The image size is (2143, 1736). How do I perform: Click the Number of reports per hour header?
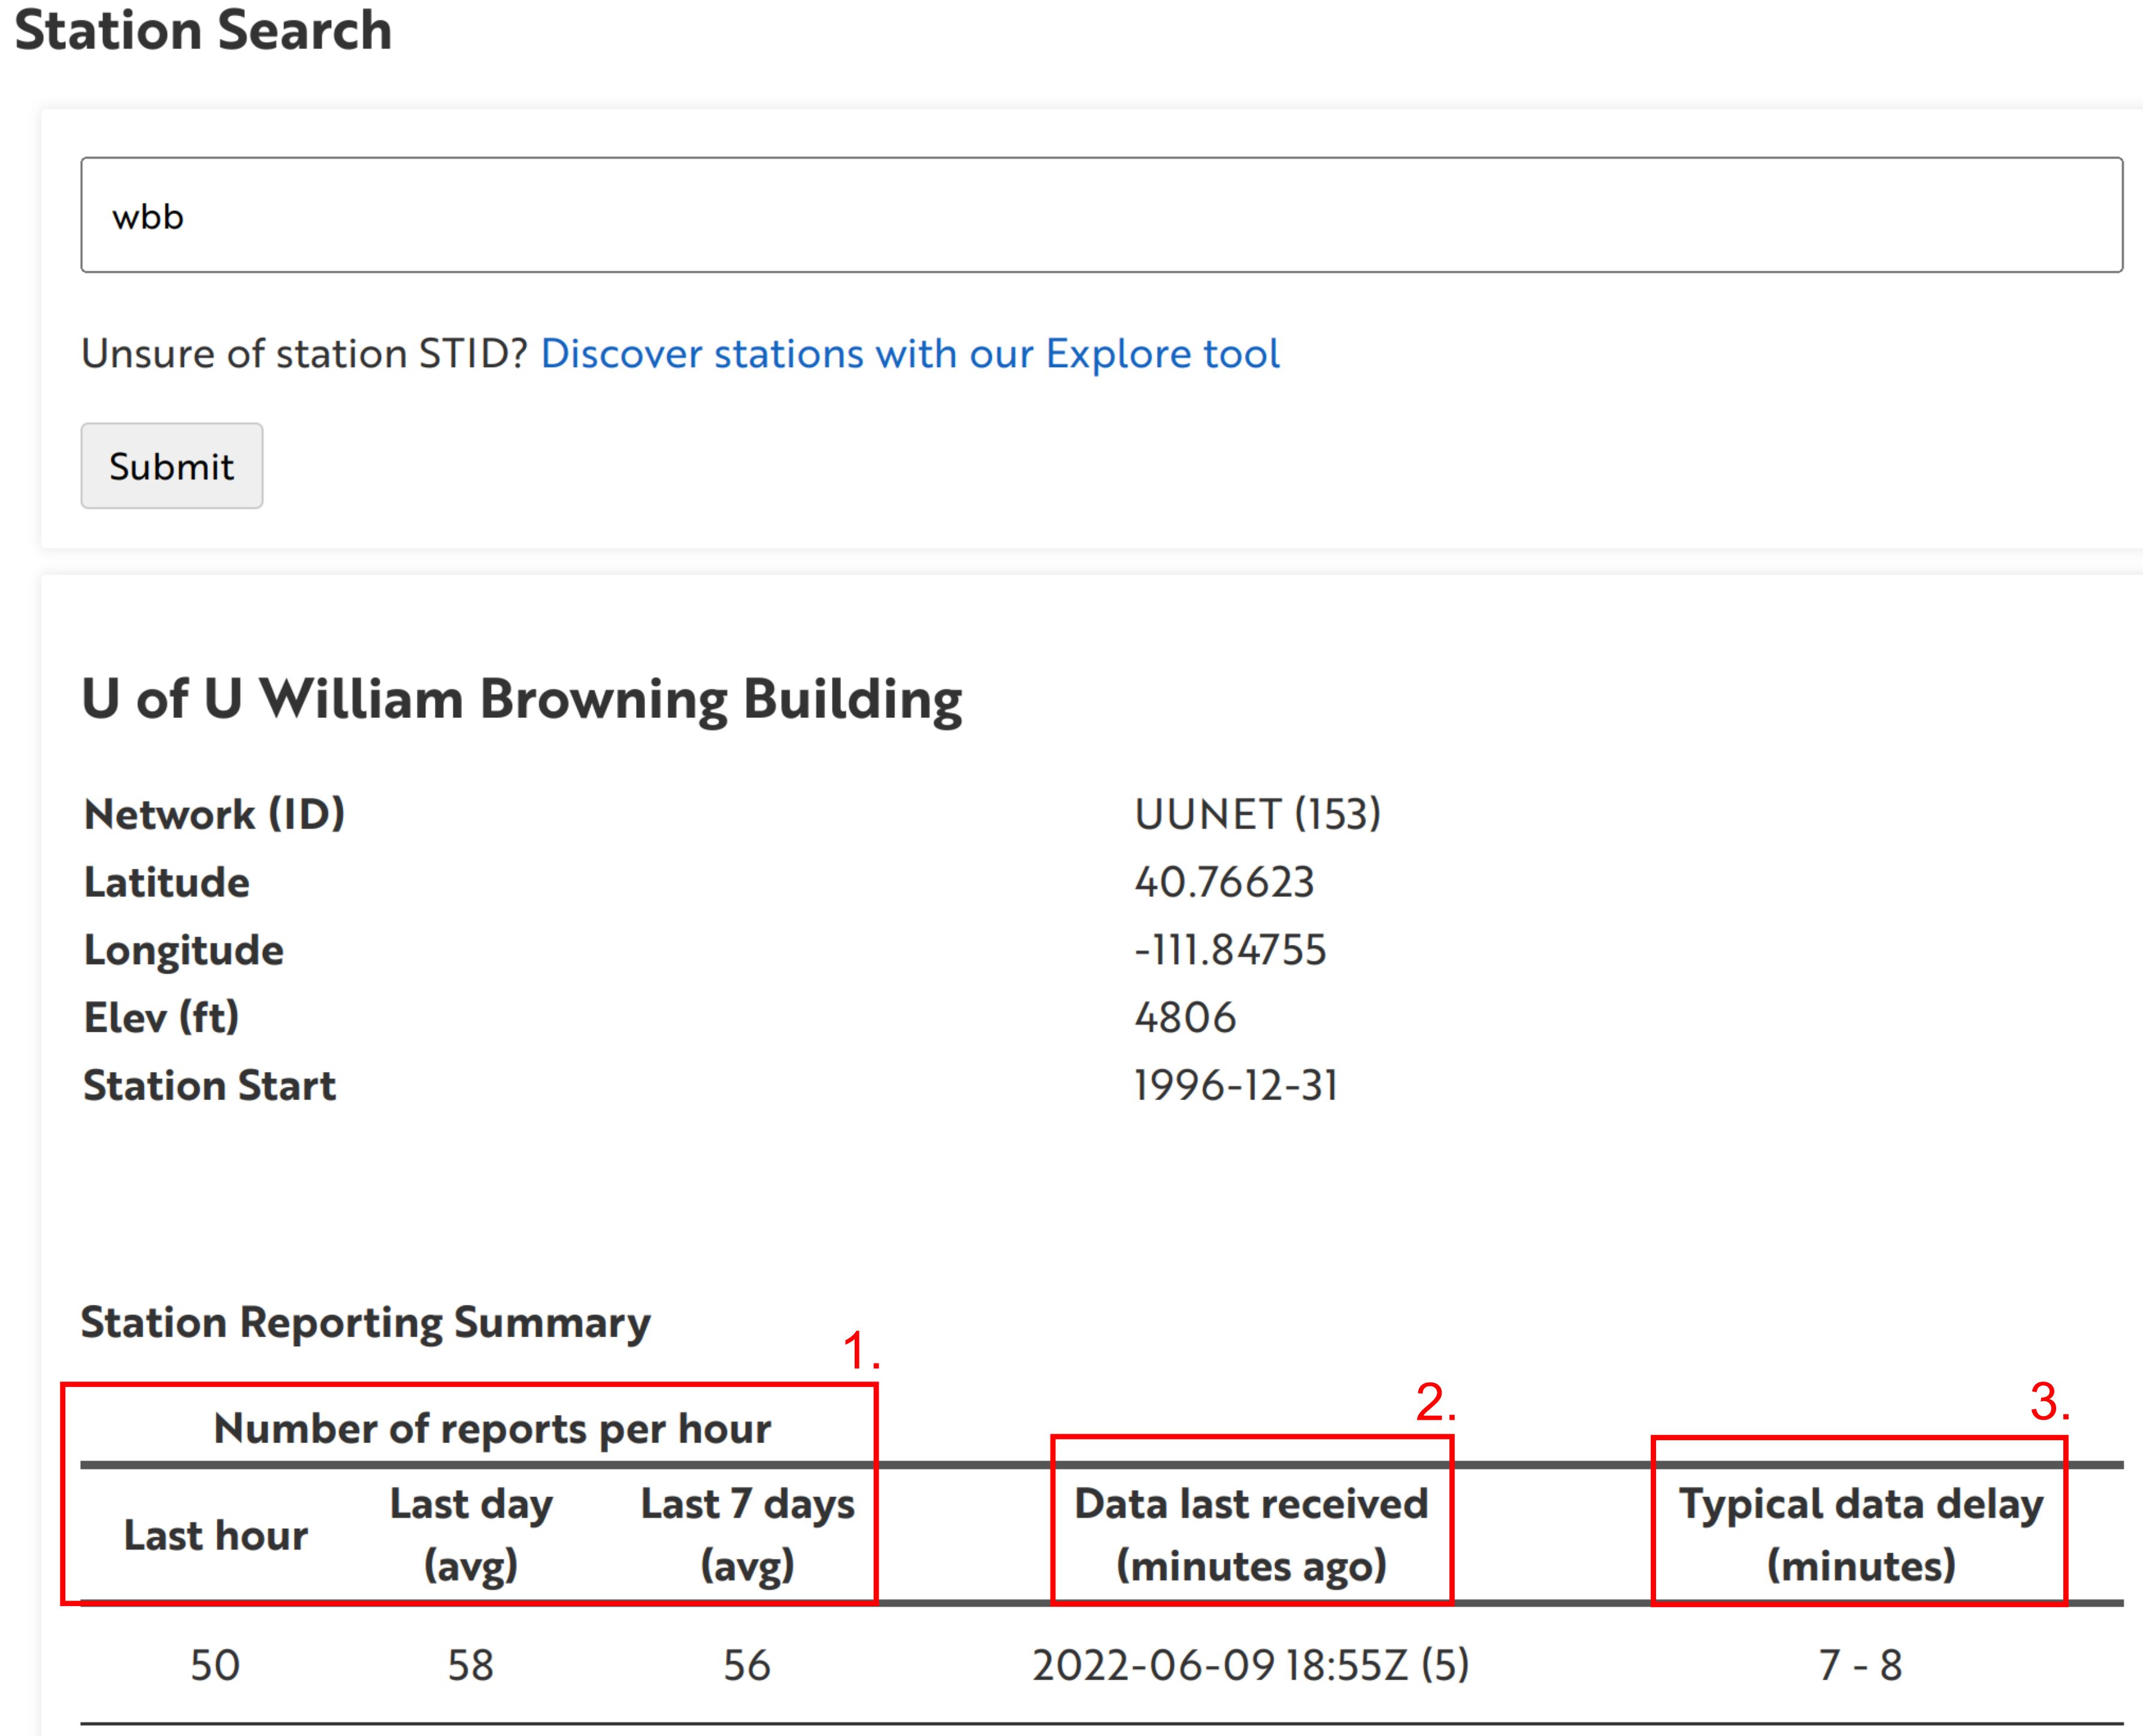492,1429
